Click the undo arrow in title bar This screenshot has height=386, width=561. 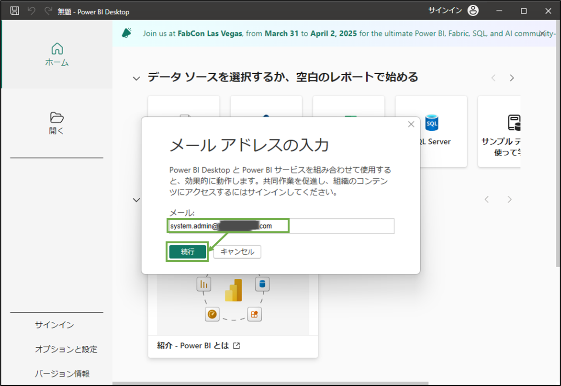pos(32,11)
